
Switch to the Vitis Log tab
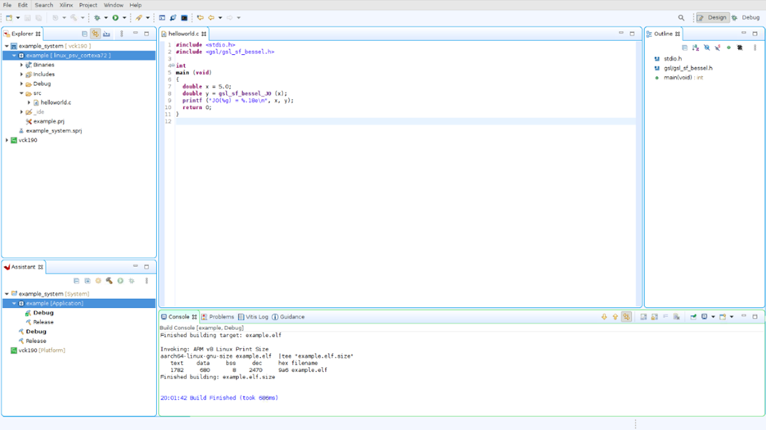coord(253,317)
